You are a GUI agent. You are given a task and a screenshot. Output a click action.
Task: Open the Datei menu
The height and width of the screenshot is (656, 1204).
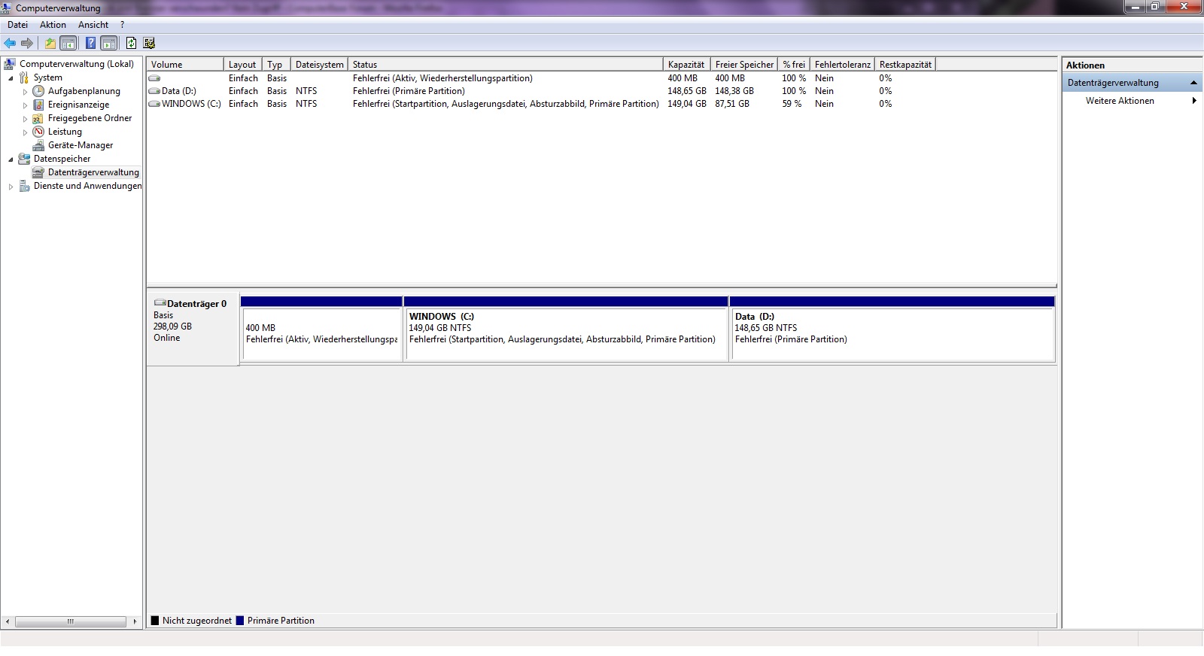pyautogui.click(x=17, y=25)
